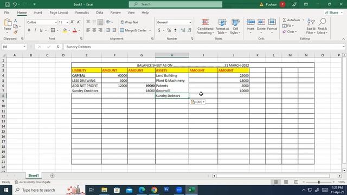This screenshot has width=347, height=195.
Task: Decrease the indent
Action: point(108,30)
